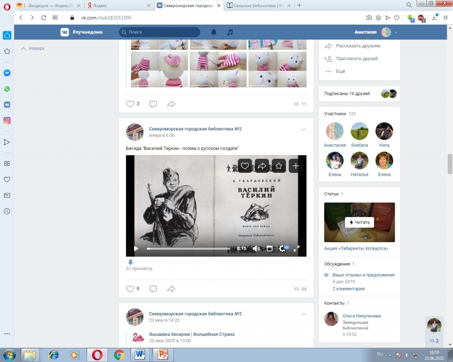The width and height of the screenshot is (453, 362).
Task: Add page to bookmarks heart in address bar
Action: point(397,18)
